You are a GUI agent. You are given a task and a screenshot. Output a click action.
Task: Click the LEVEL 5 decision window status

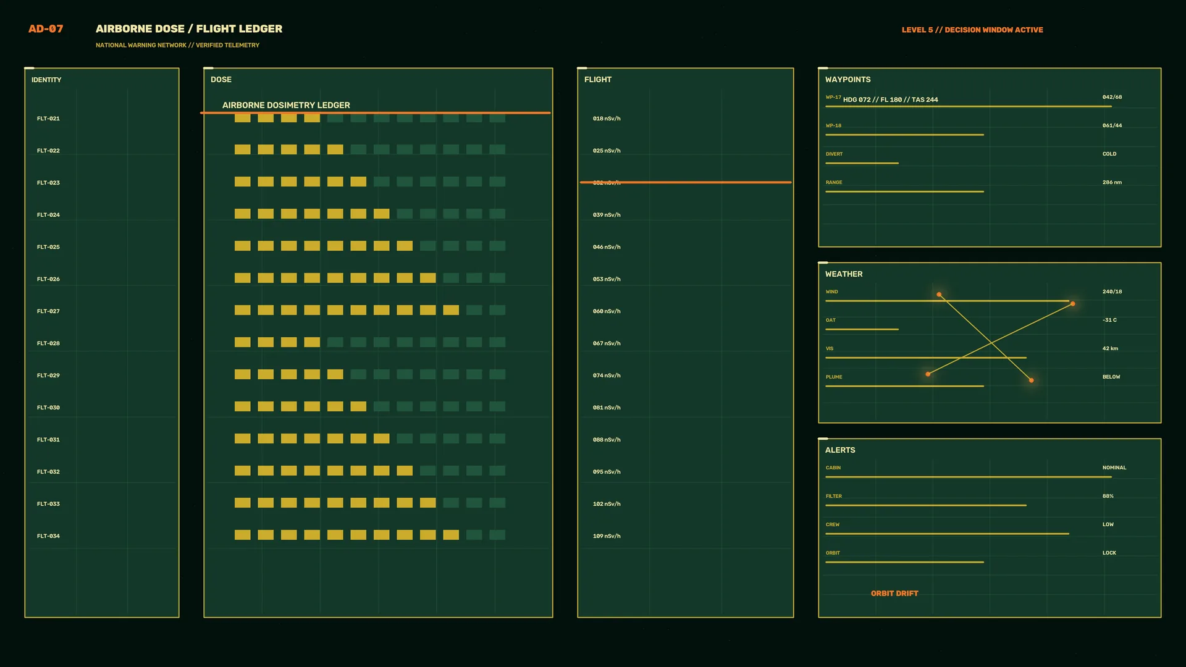click(972, 30)
